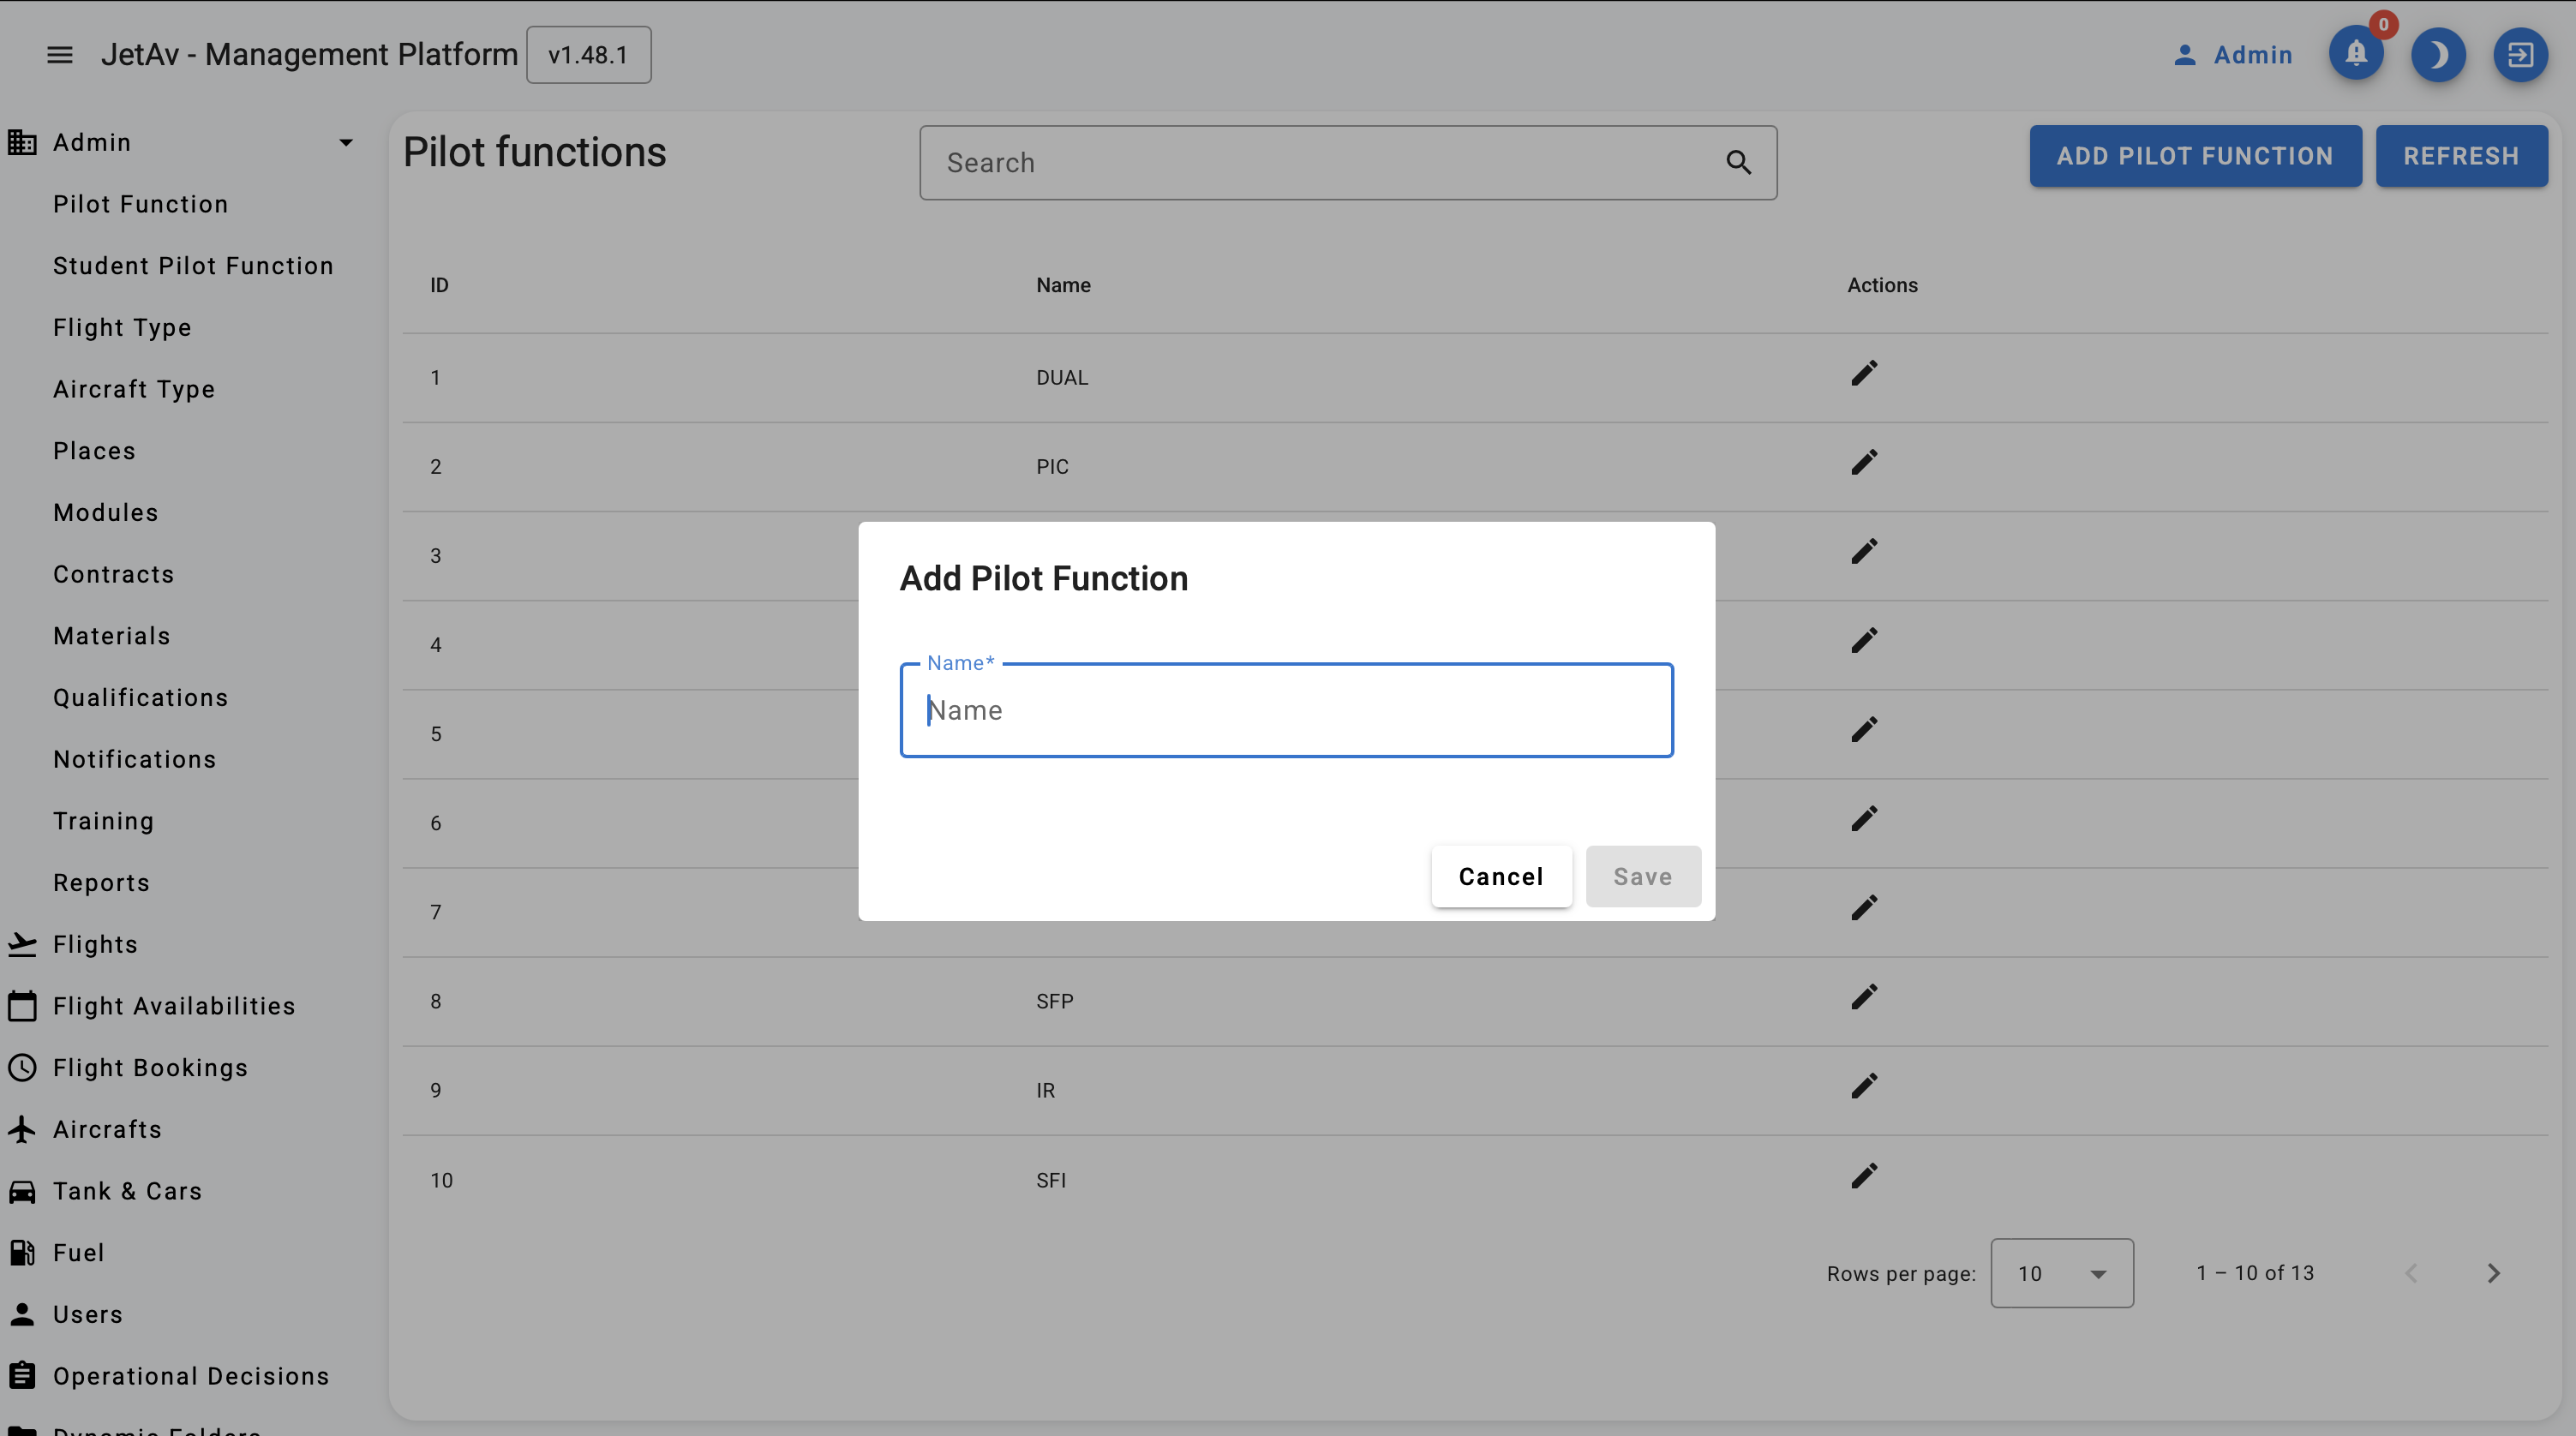2576x1436 pixels.
Task: Click the hamburger menu icon
Action: click(x=60, y=55)
